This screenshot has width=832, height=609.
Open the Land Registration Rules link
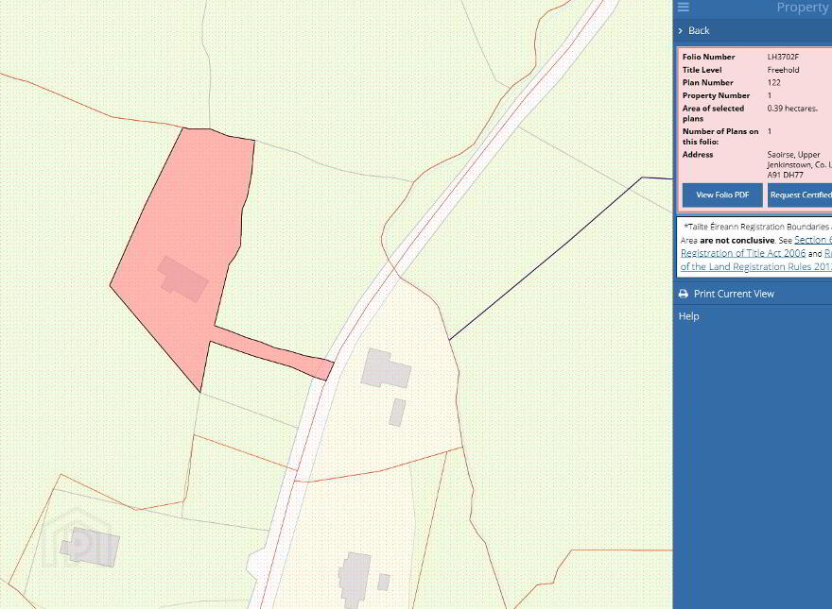[755, 266]
